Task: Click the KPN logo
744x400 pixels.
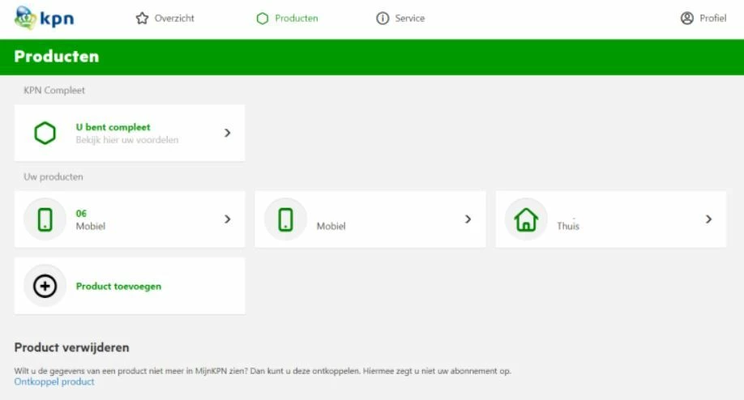Action: [44, 18]
